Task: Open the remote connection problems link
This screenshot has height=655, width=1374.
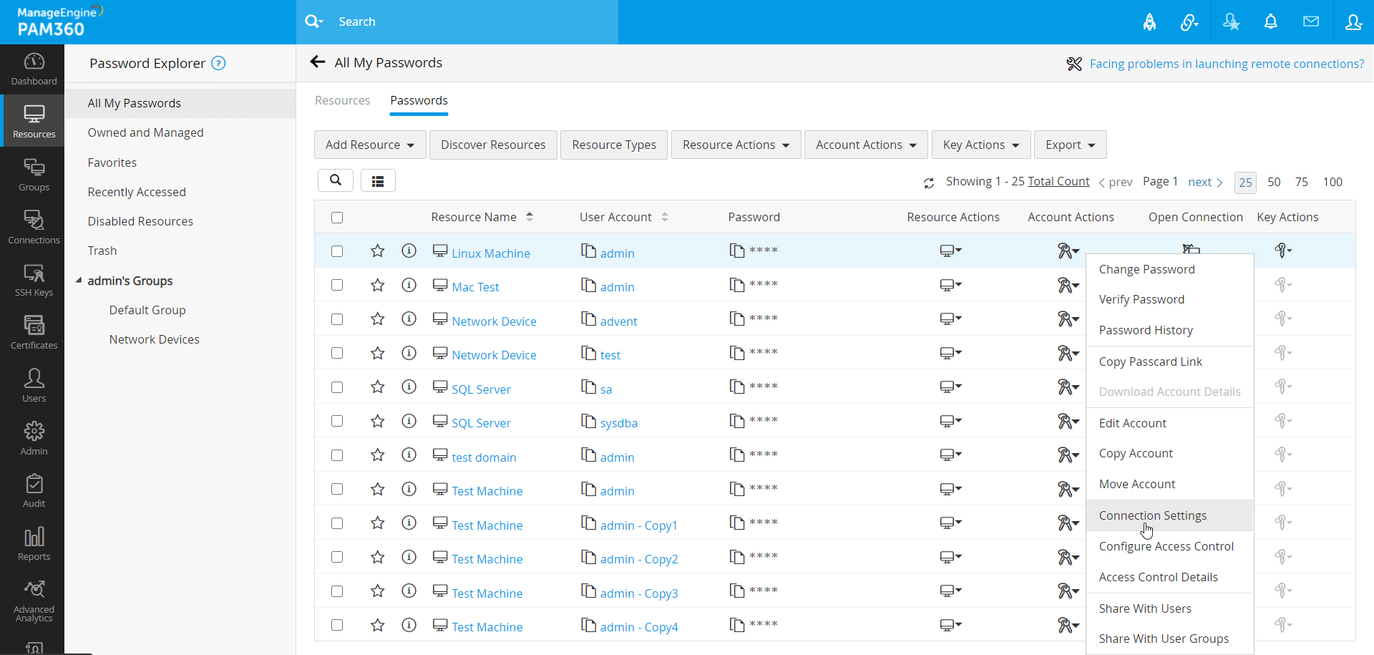Action: 1227,64
